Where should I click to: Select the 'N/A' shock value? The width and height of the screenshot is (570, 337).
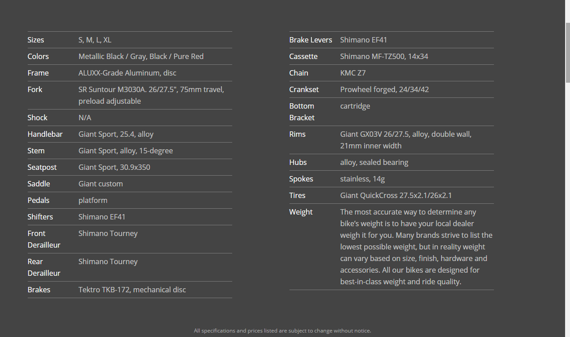(x=85, y=118)
